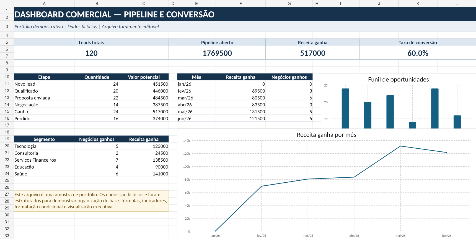The image size is (476, 239).
Task: Click the 'Taxa de conversão' label
Action: (418, 43)
